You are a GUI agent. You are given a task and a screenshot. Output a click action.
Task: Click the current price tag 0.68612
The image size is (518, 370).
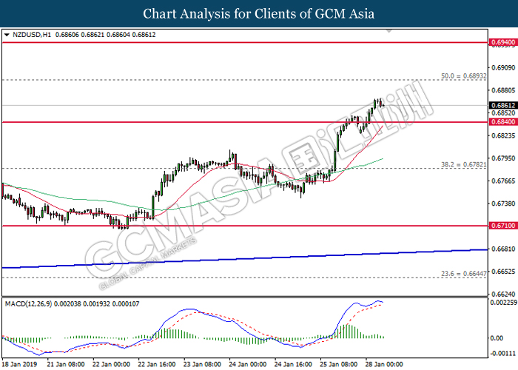(503, 105)
